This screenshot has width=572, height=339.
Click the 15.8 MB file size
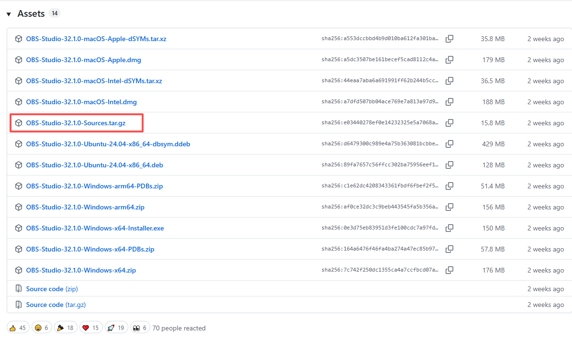pyautogui.click(x=493, y=123)
